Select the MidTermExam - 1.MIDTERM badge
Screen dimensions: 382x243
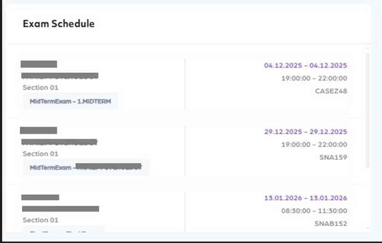coord(70,101)
